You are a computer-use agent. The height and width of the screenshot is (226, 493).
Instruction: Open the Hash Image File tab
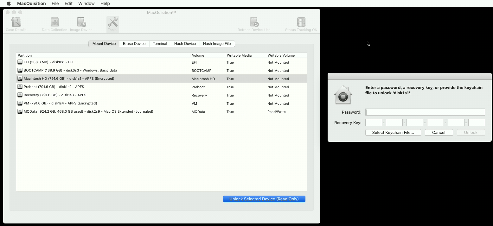(217, 44)
